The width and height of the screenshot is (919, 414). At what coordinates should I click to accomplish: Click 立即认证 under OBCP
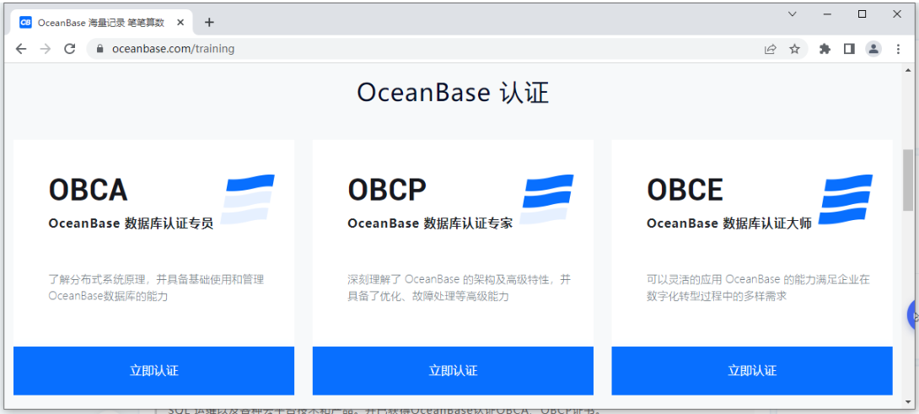pos(453,371)
